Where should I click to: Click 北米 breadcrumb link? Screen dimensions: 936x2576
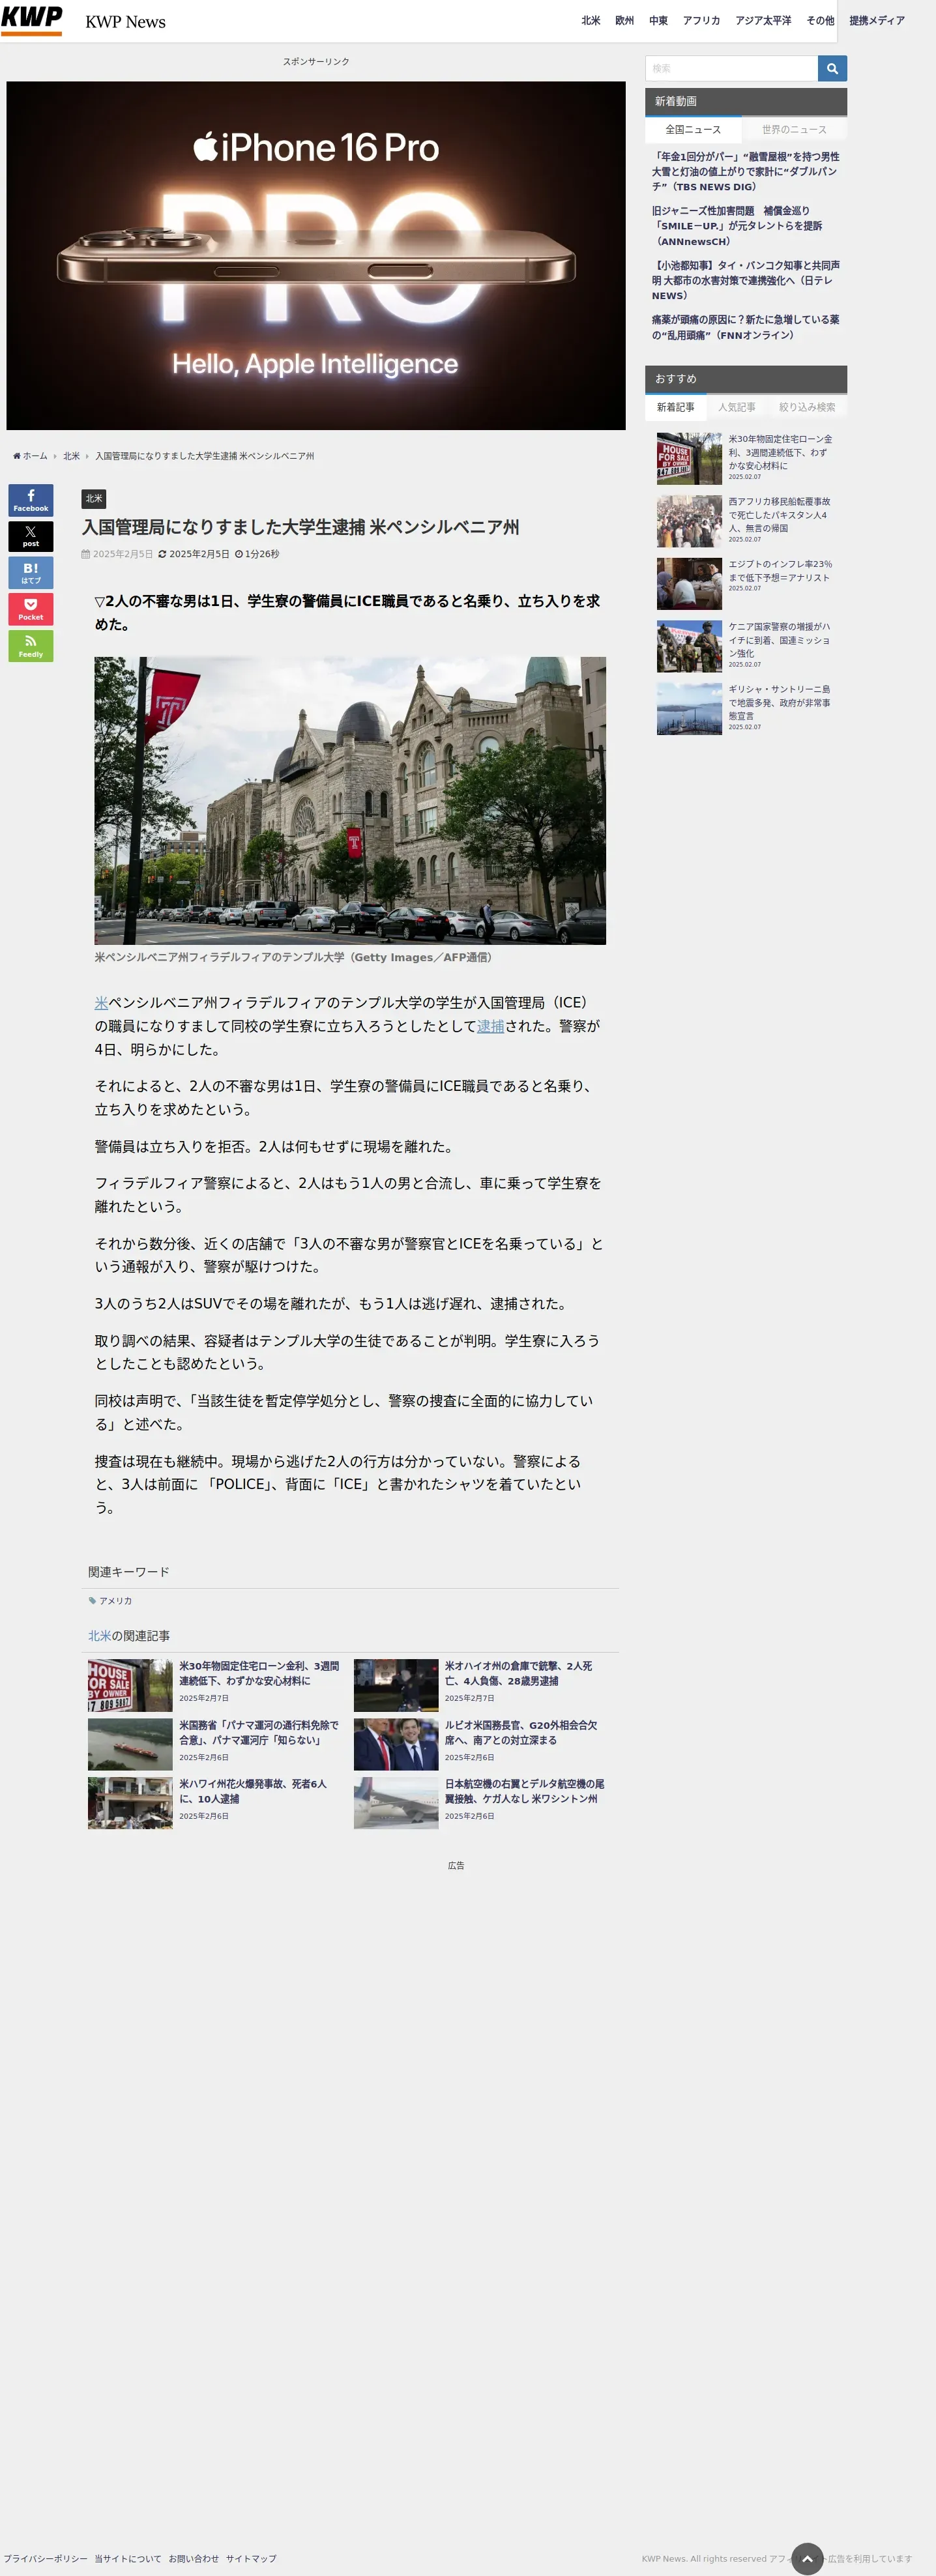click(x=71, y=456)
